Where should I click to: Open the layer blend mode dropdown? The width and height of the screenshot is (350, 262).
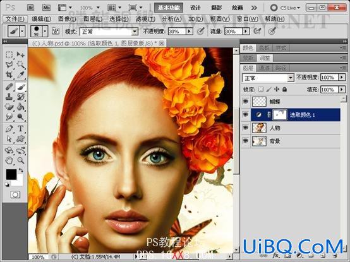[268, 78]
